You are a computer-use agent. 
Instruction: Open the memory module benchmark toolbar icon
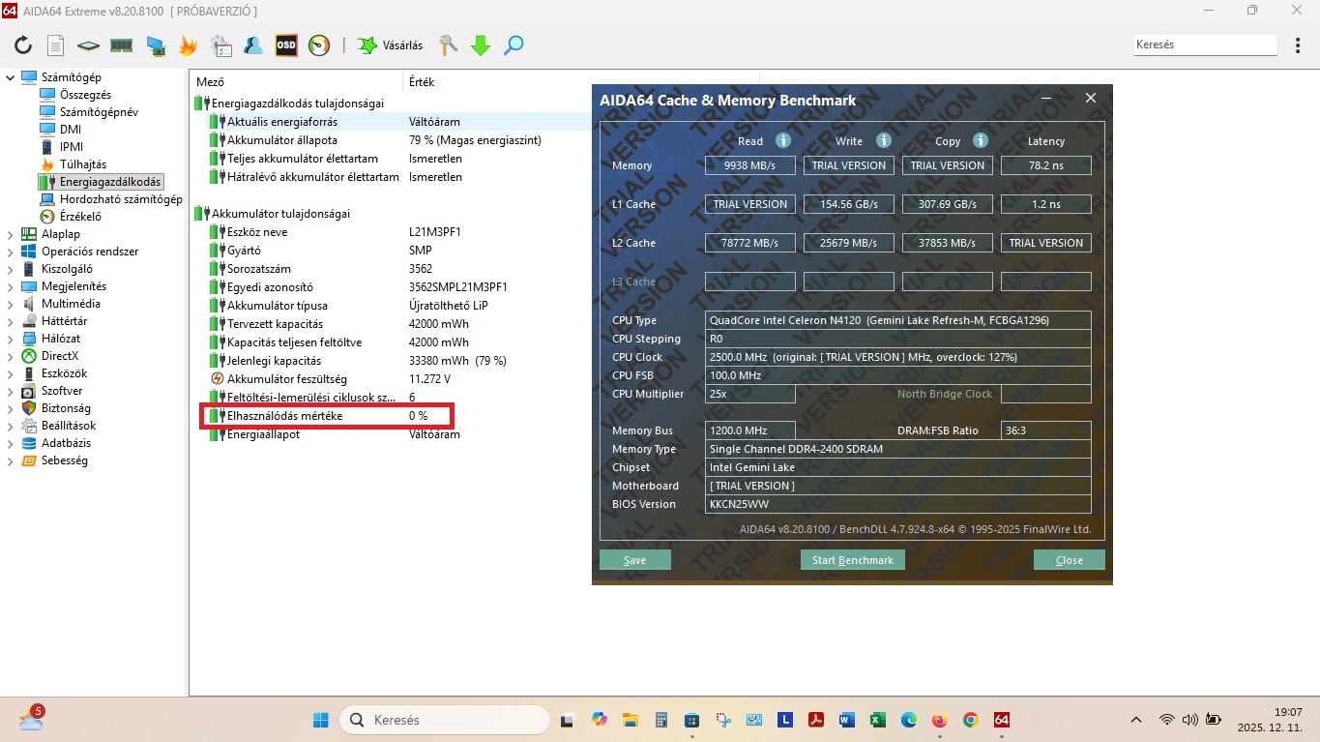click(122, 45)
